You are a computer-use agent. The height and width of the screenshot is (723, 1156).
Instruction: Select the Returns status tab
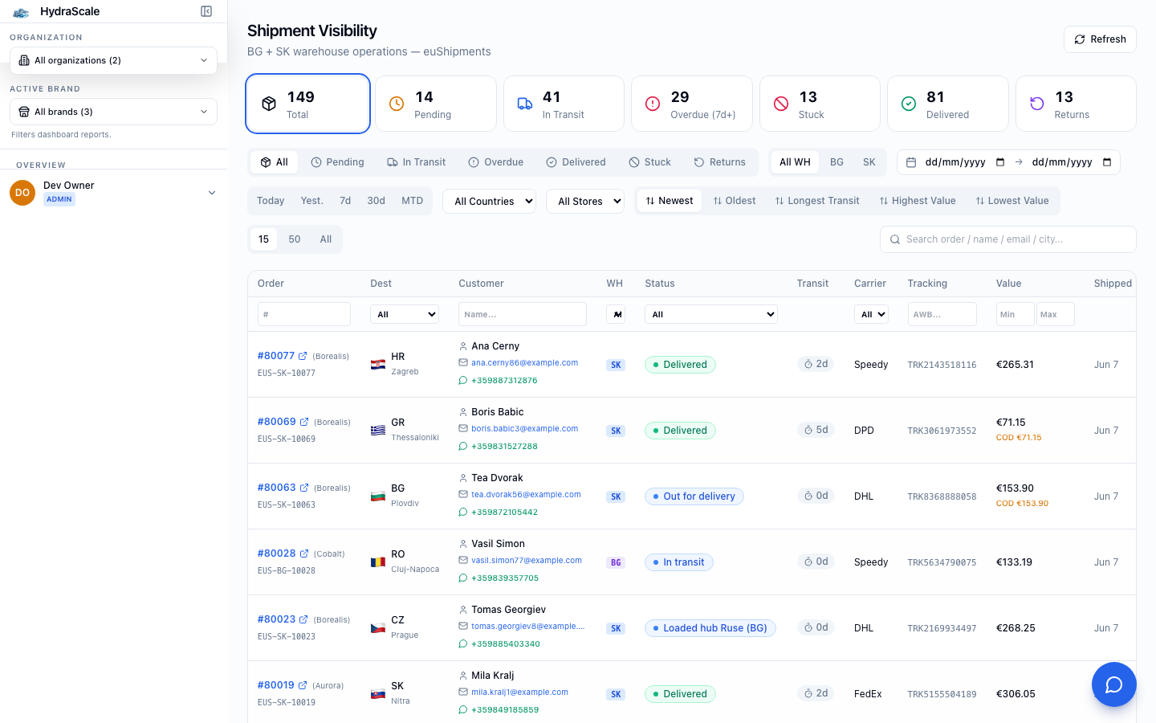click(720, 162)
